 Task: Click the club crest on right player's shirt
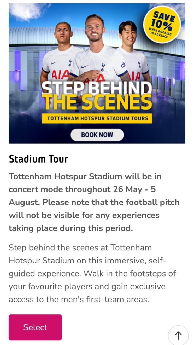coord(139,64)
